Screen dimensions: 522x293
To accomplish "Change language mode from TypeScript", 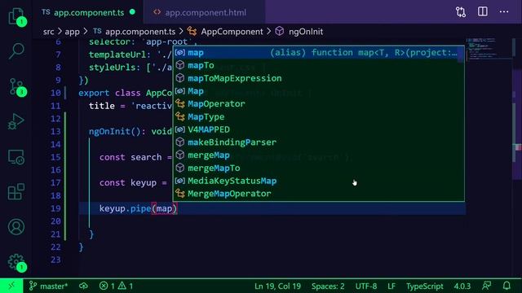I will pyautogui.click(x=424, y=286).
